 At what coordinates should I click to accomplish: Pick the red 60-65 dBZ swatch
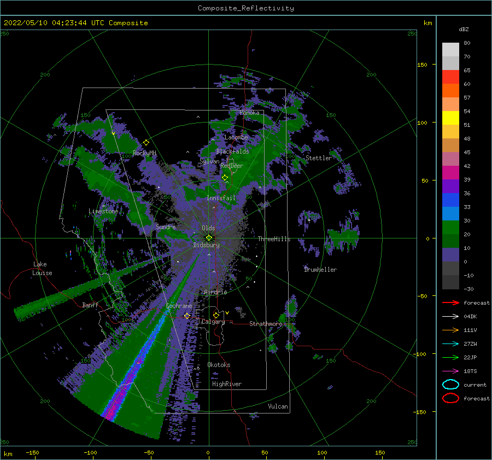pos(450,77)
